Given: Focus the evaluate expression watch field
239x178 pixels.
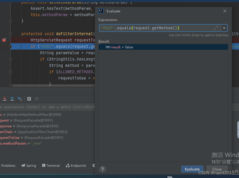Looking at the screenshot, I should (x=47, y=107).
